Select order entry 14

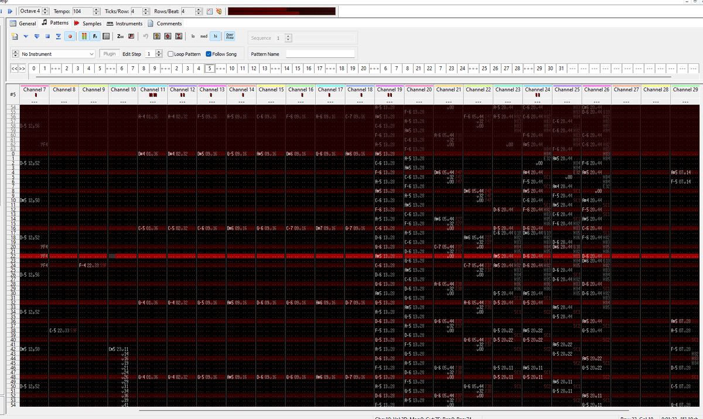pyautogui.click(x=287, y=69)
